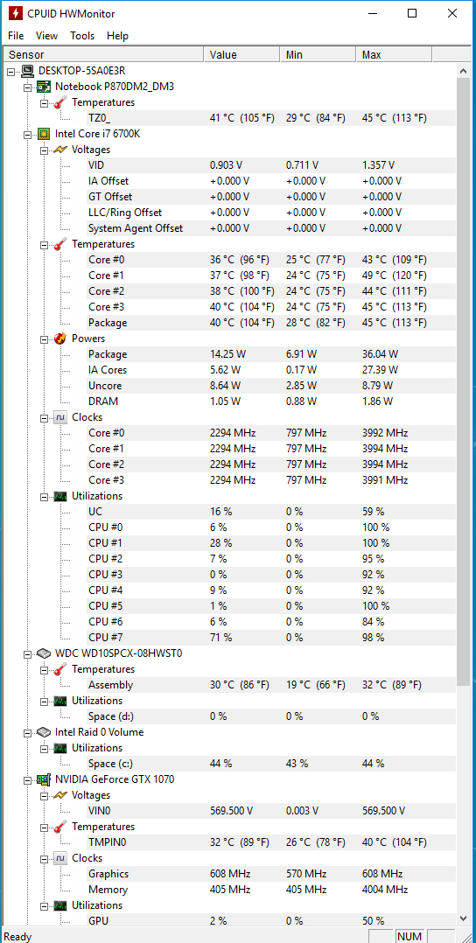The height and width of the screenshot is (943, 476).
Task: Click the scrollbar down arrow
Action: (464, 919)
